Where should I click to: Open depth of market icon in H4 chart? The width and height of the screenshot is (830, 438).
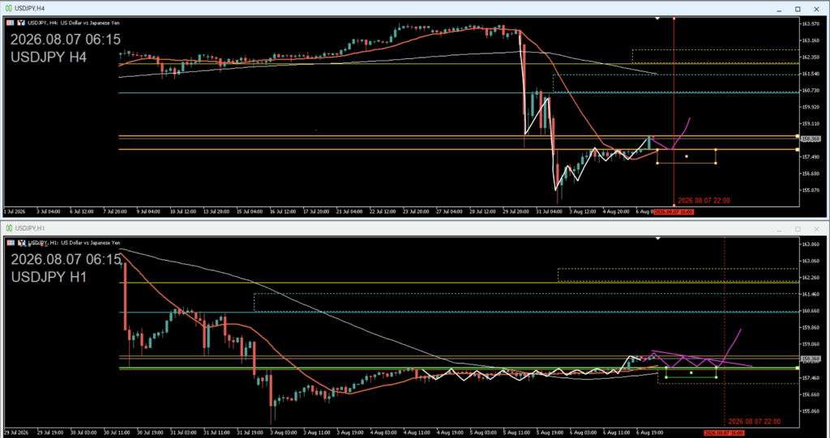[x=21, y=23]
